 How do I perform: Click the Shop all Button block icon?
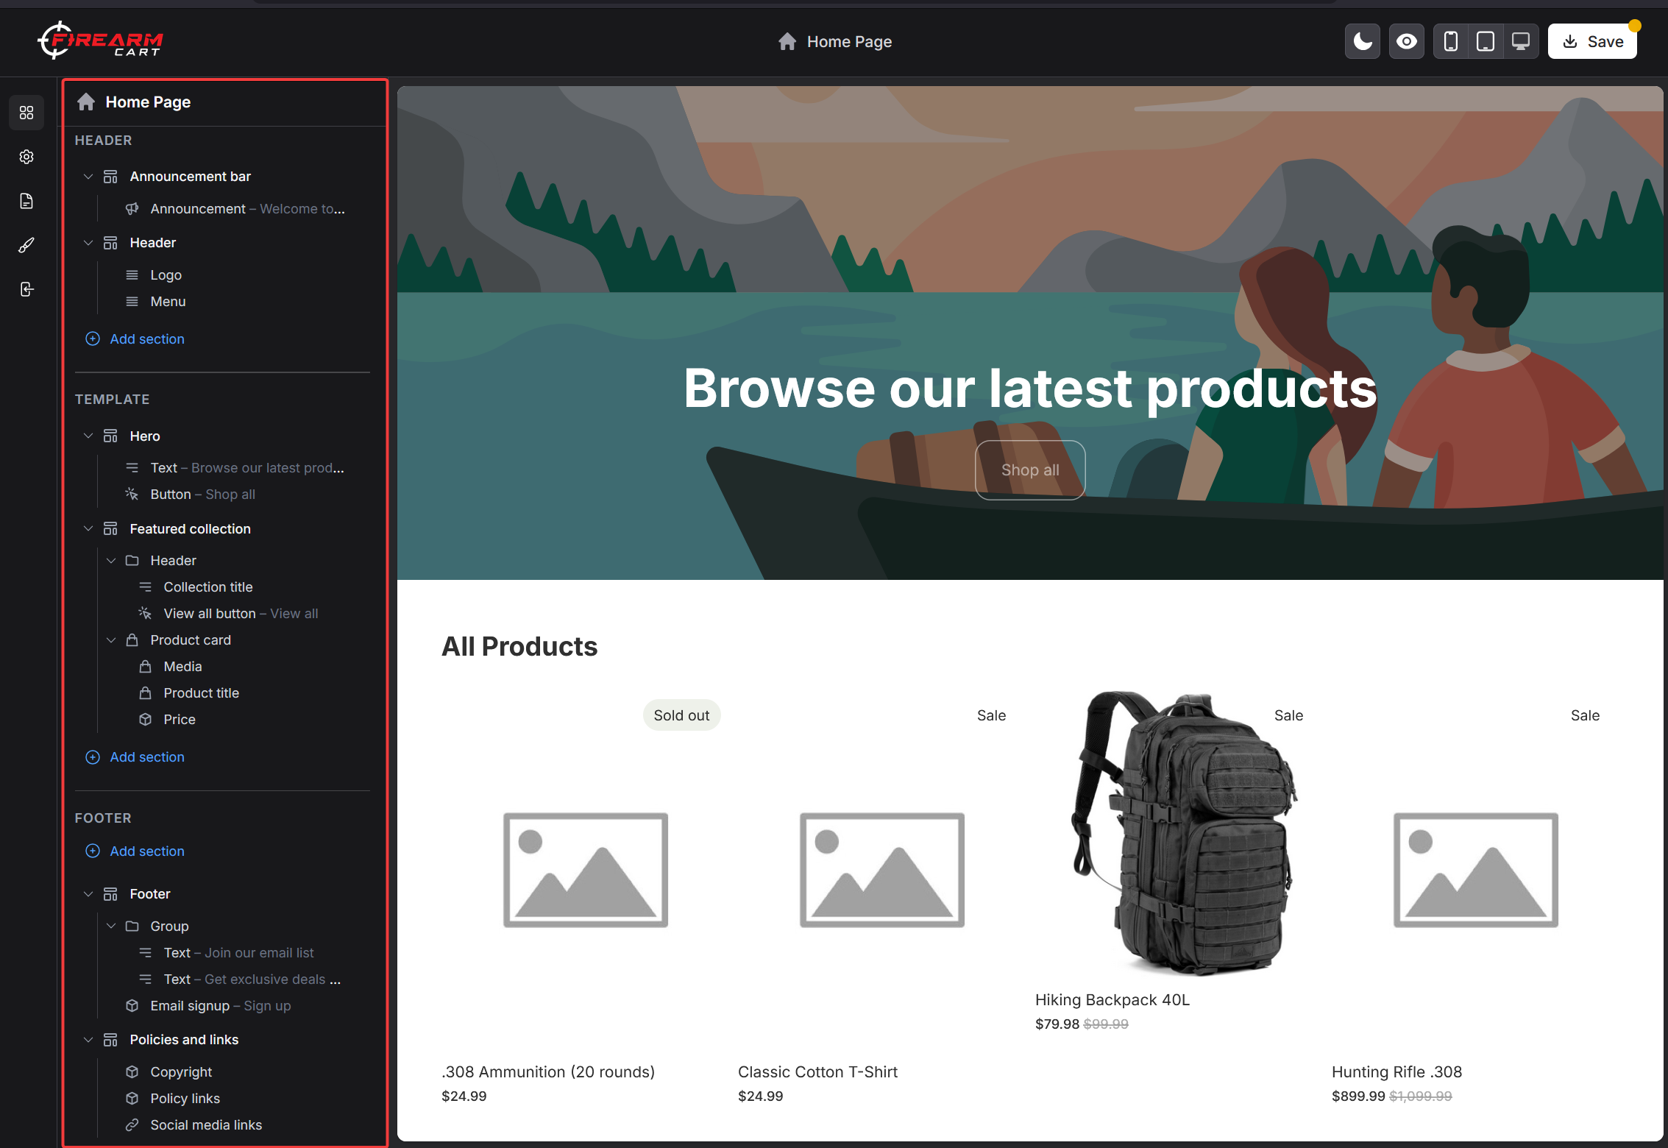(132, 495)
